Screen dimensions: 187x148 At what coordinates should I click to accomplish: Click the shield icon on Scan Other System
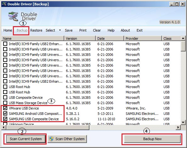click(51, 139)
